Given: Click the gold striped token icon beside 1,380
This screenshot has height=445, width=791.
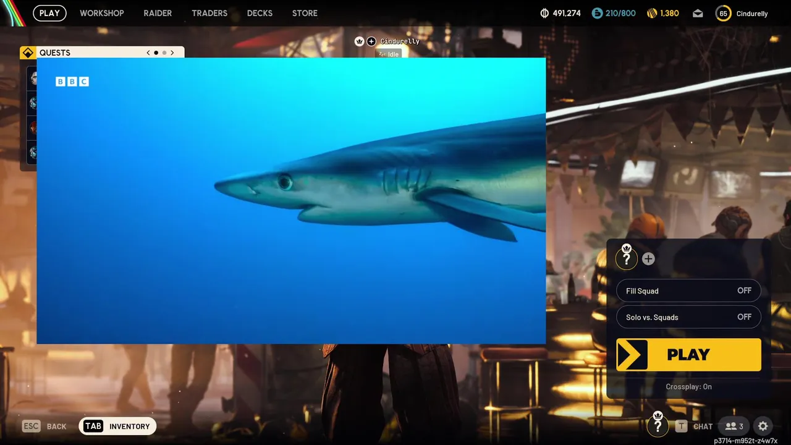Looking at the screenshot, I should (652, 13).
